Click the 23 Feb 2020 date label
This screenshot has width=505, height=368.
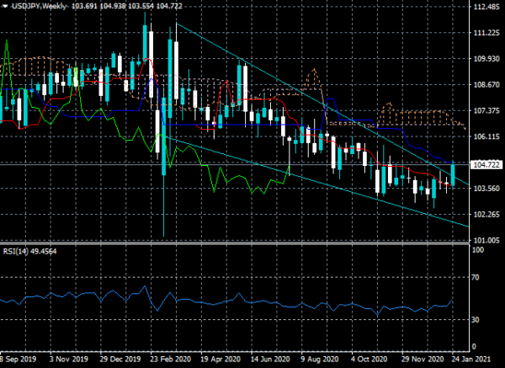[x=171, y=359]
